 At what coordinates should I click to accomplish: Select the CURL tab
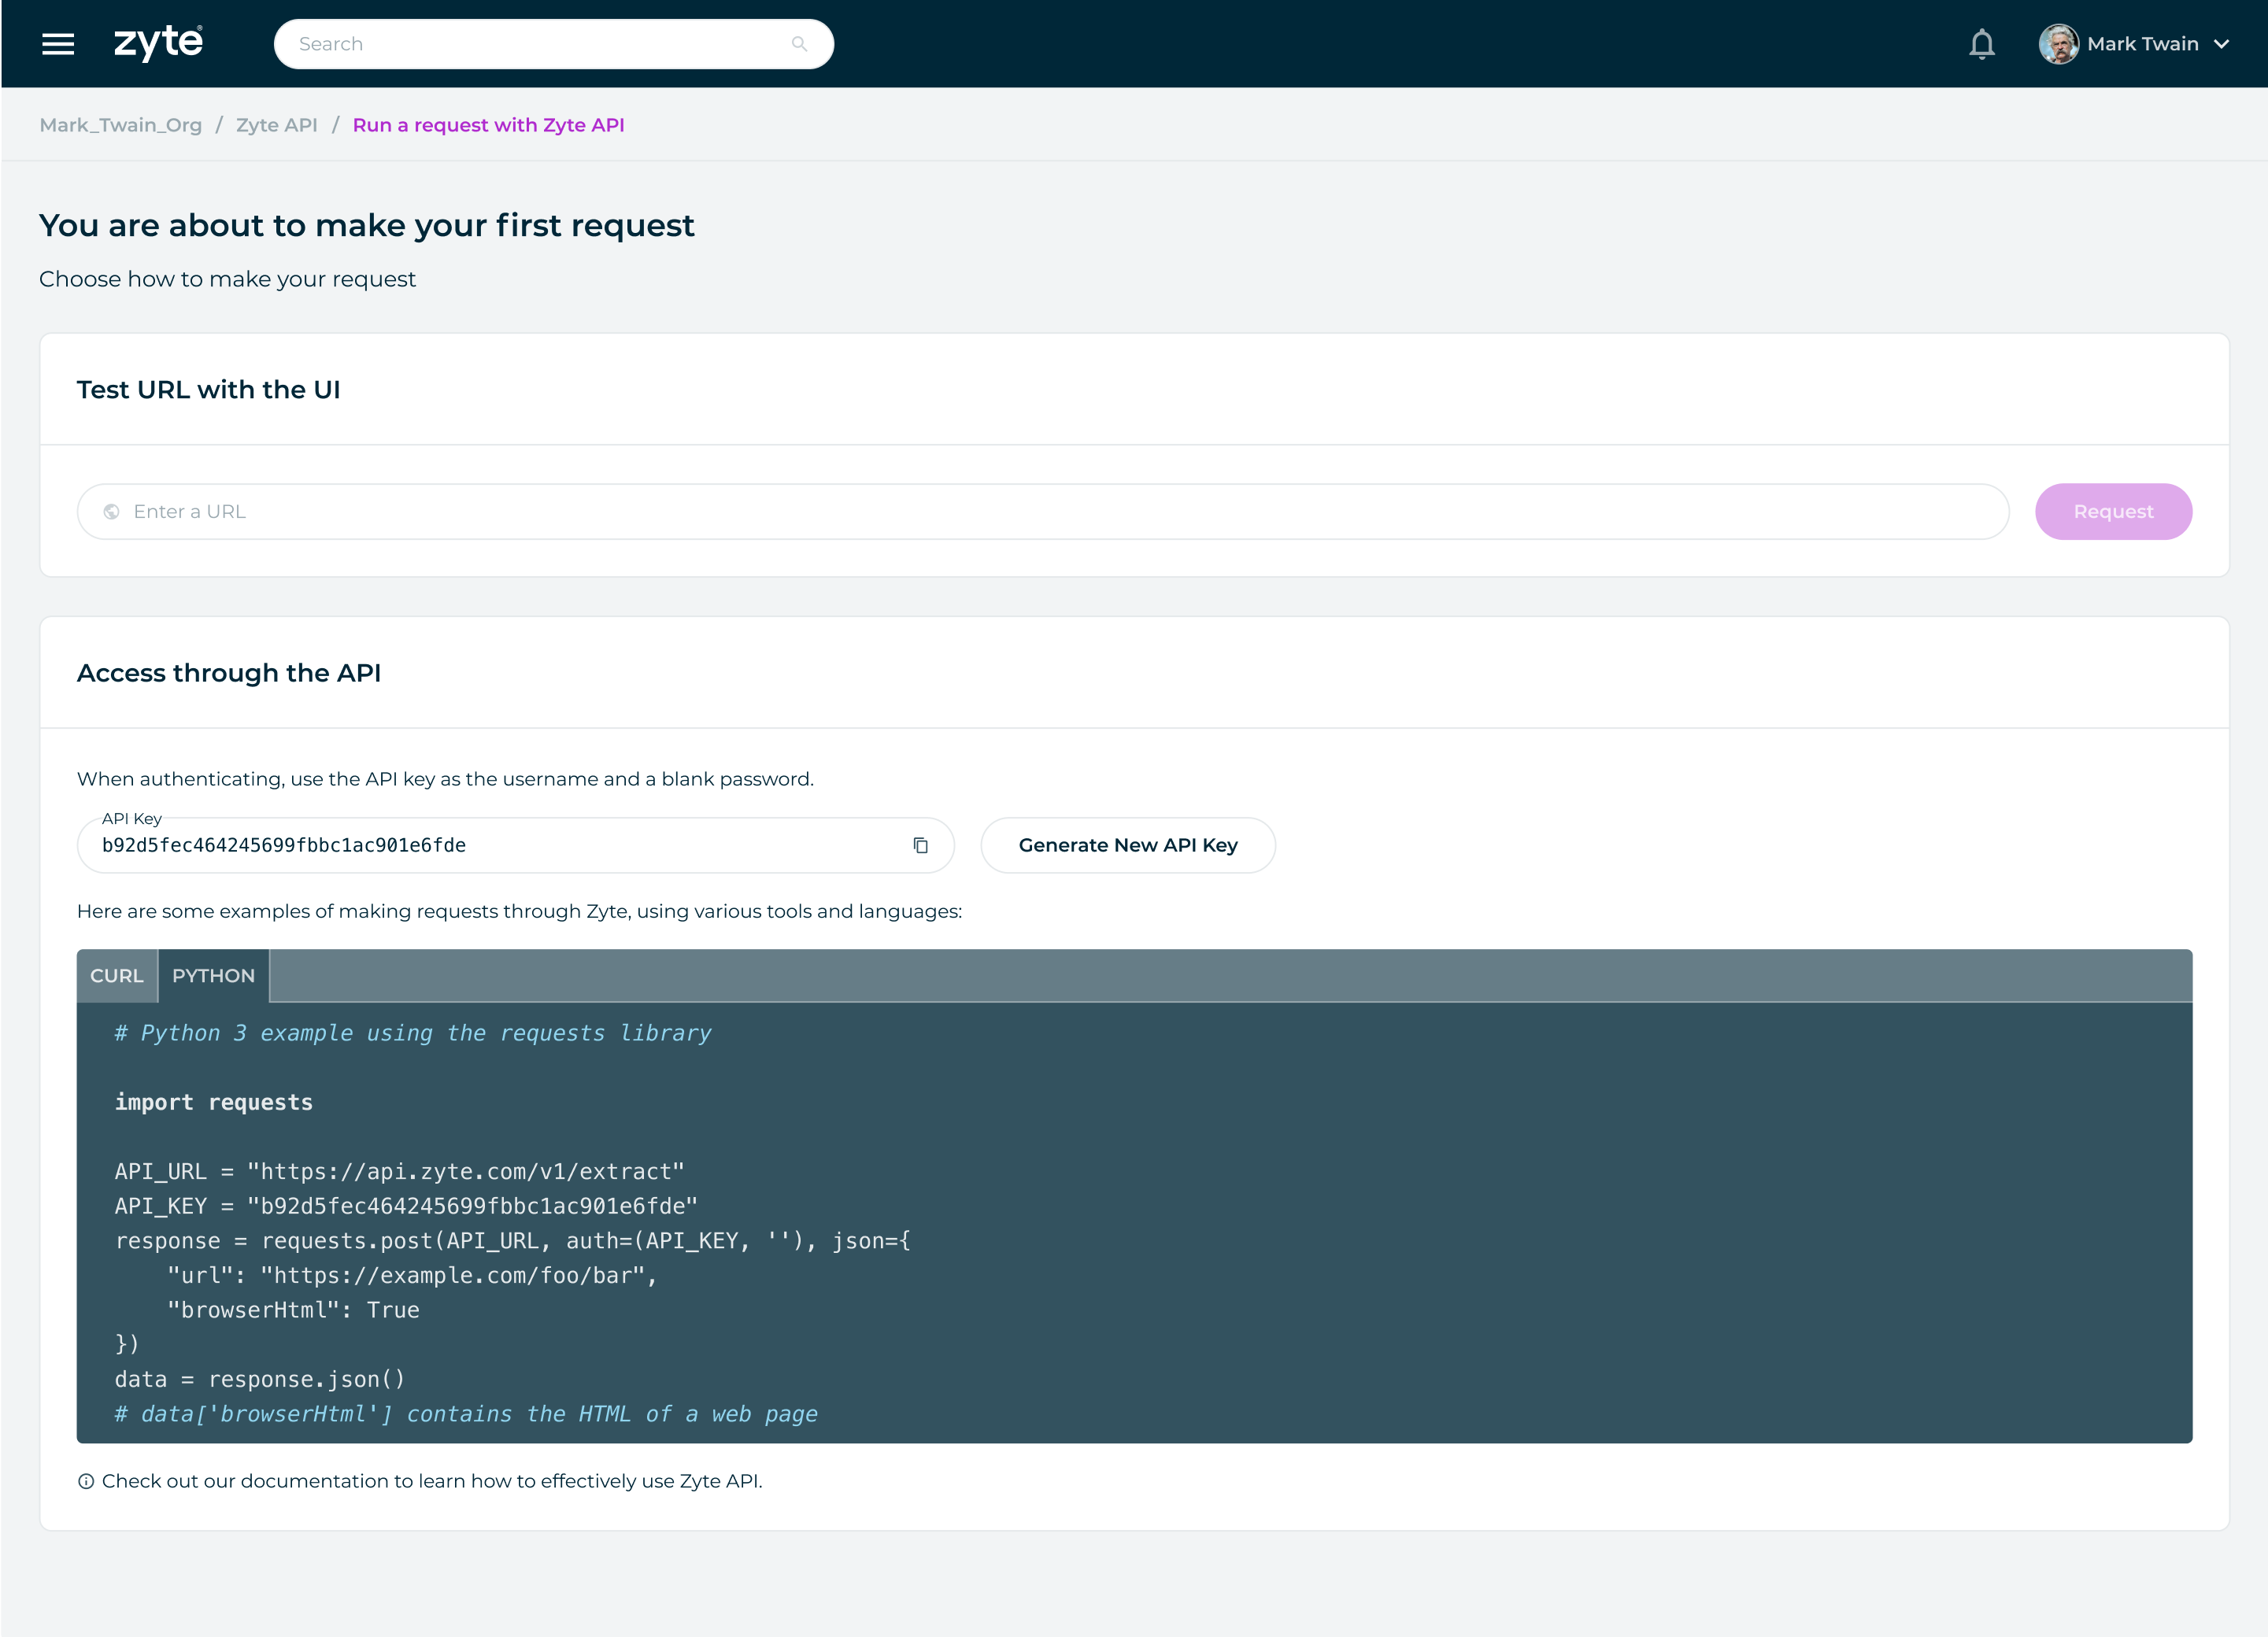coord(117,975)
